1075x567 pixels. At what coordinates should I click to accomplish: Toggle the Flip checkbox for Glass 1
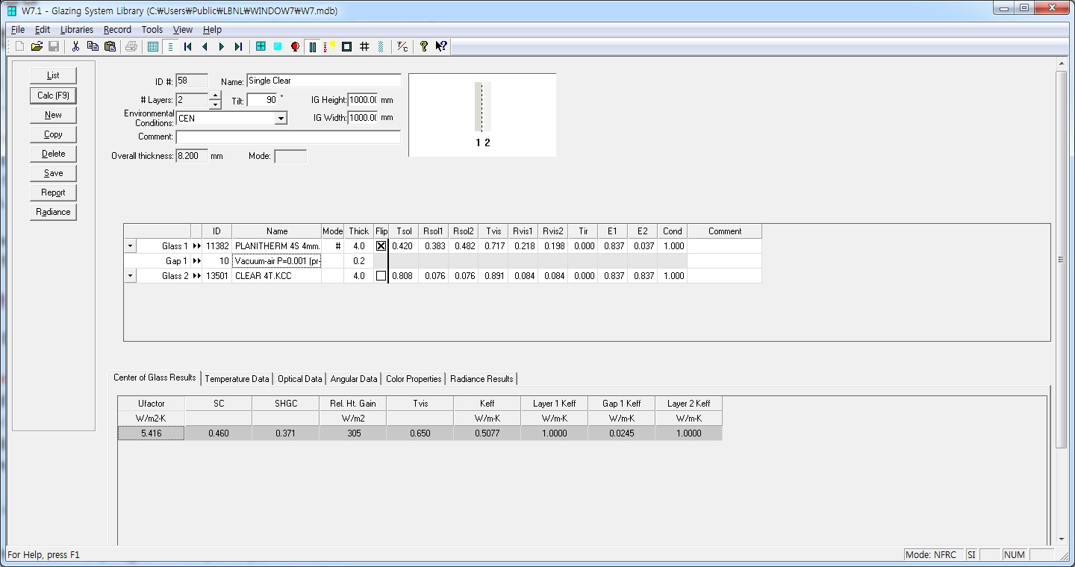pos(381,246)
